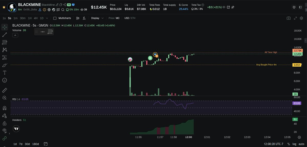
Task: Expand the timeframe dropdown chevron
Action: pos(47,18)
